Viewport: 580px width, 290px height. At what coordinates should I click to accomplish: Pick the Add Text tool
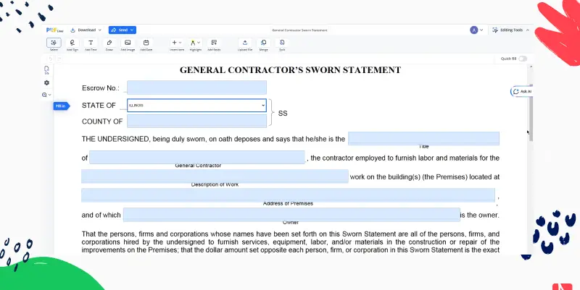coord(91,44)
